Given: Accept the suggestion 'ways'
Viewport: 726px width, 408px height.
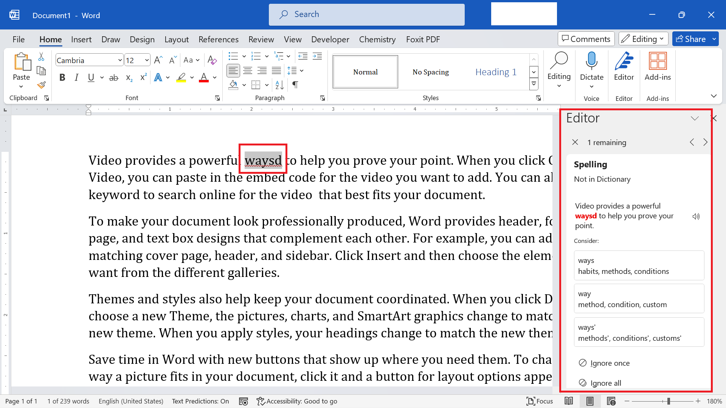Looking at the screenshot, I should tap(638, 265).
